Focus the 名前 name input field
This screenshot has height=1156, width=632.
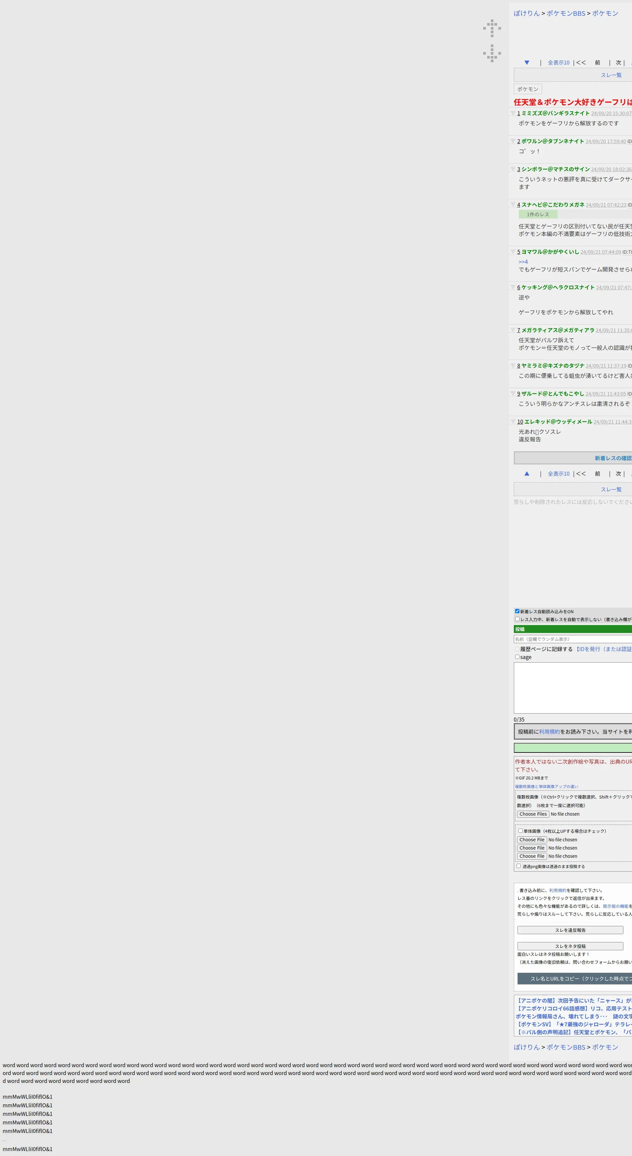(573, 639)
